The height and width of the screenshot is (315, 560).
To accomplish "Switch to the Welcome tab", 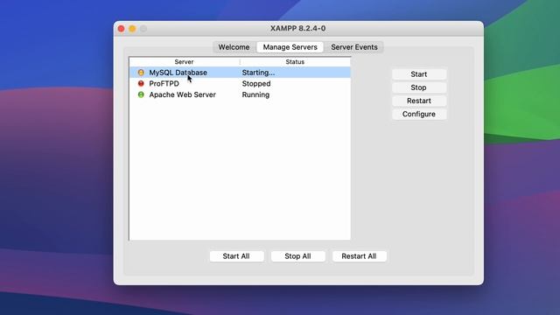I will [234, 47].
